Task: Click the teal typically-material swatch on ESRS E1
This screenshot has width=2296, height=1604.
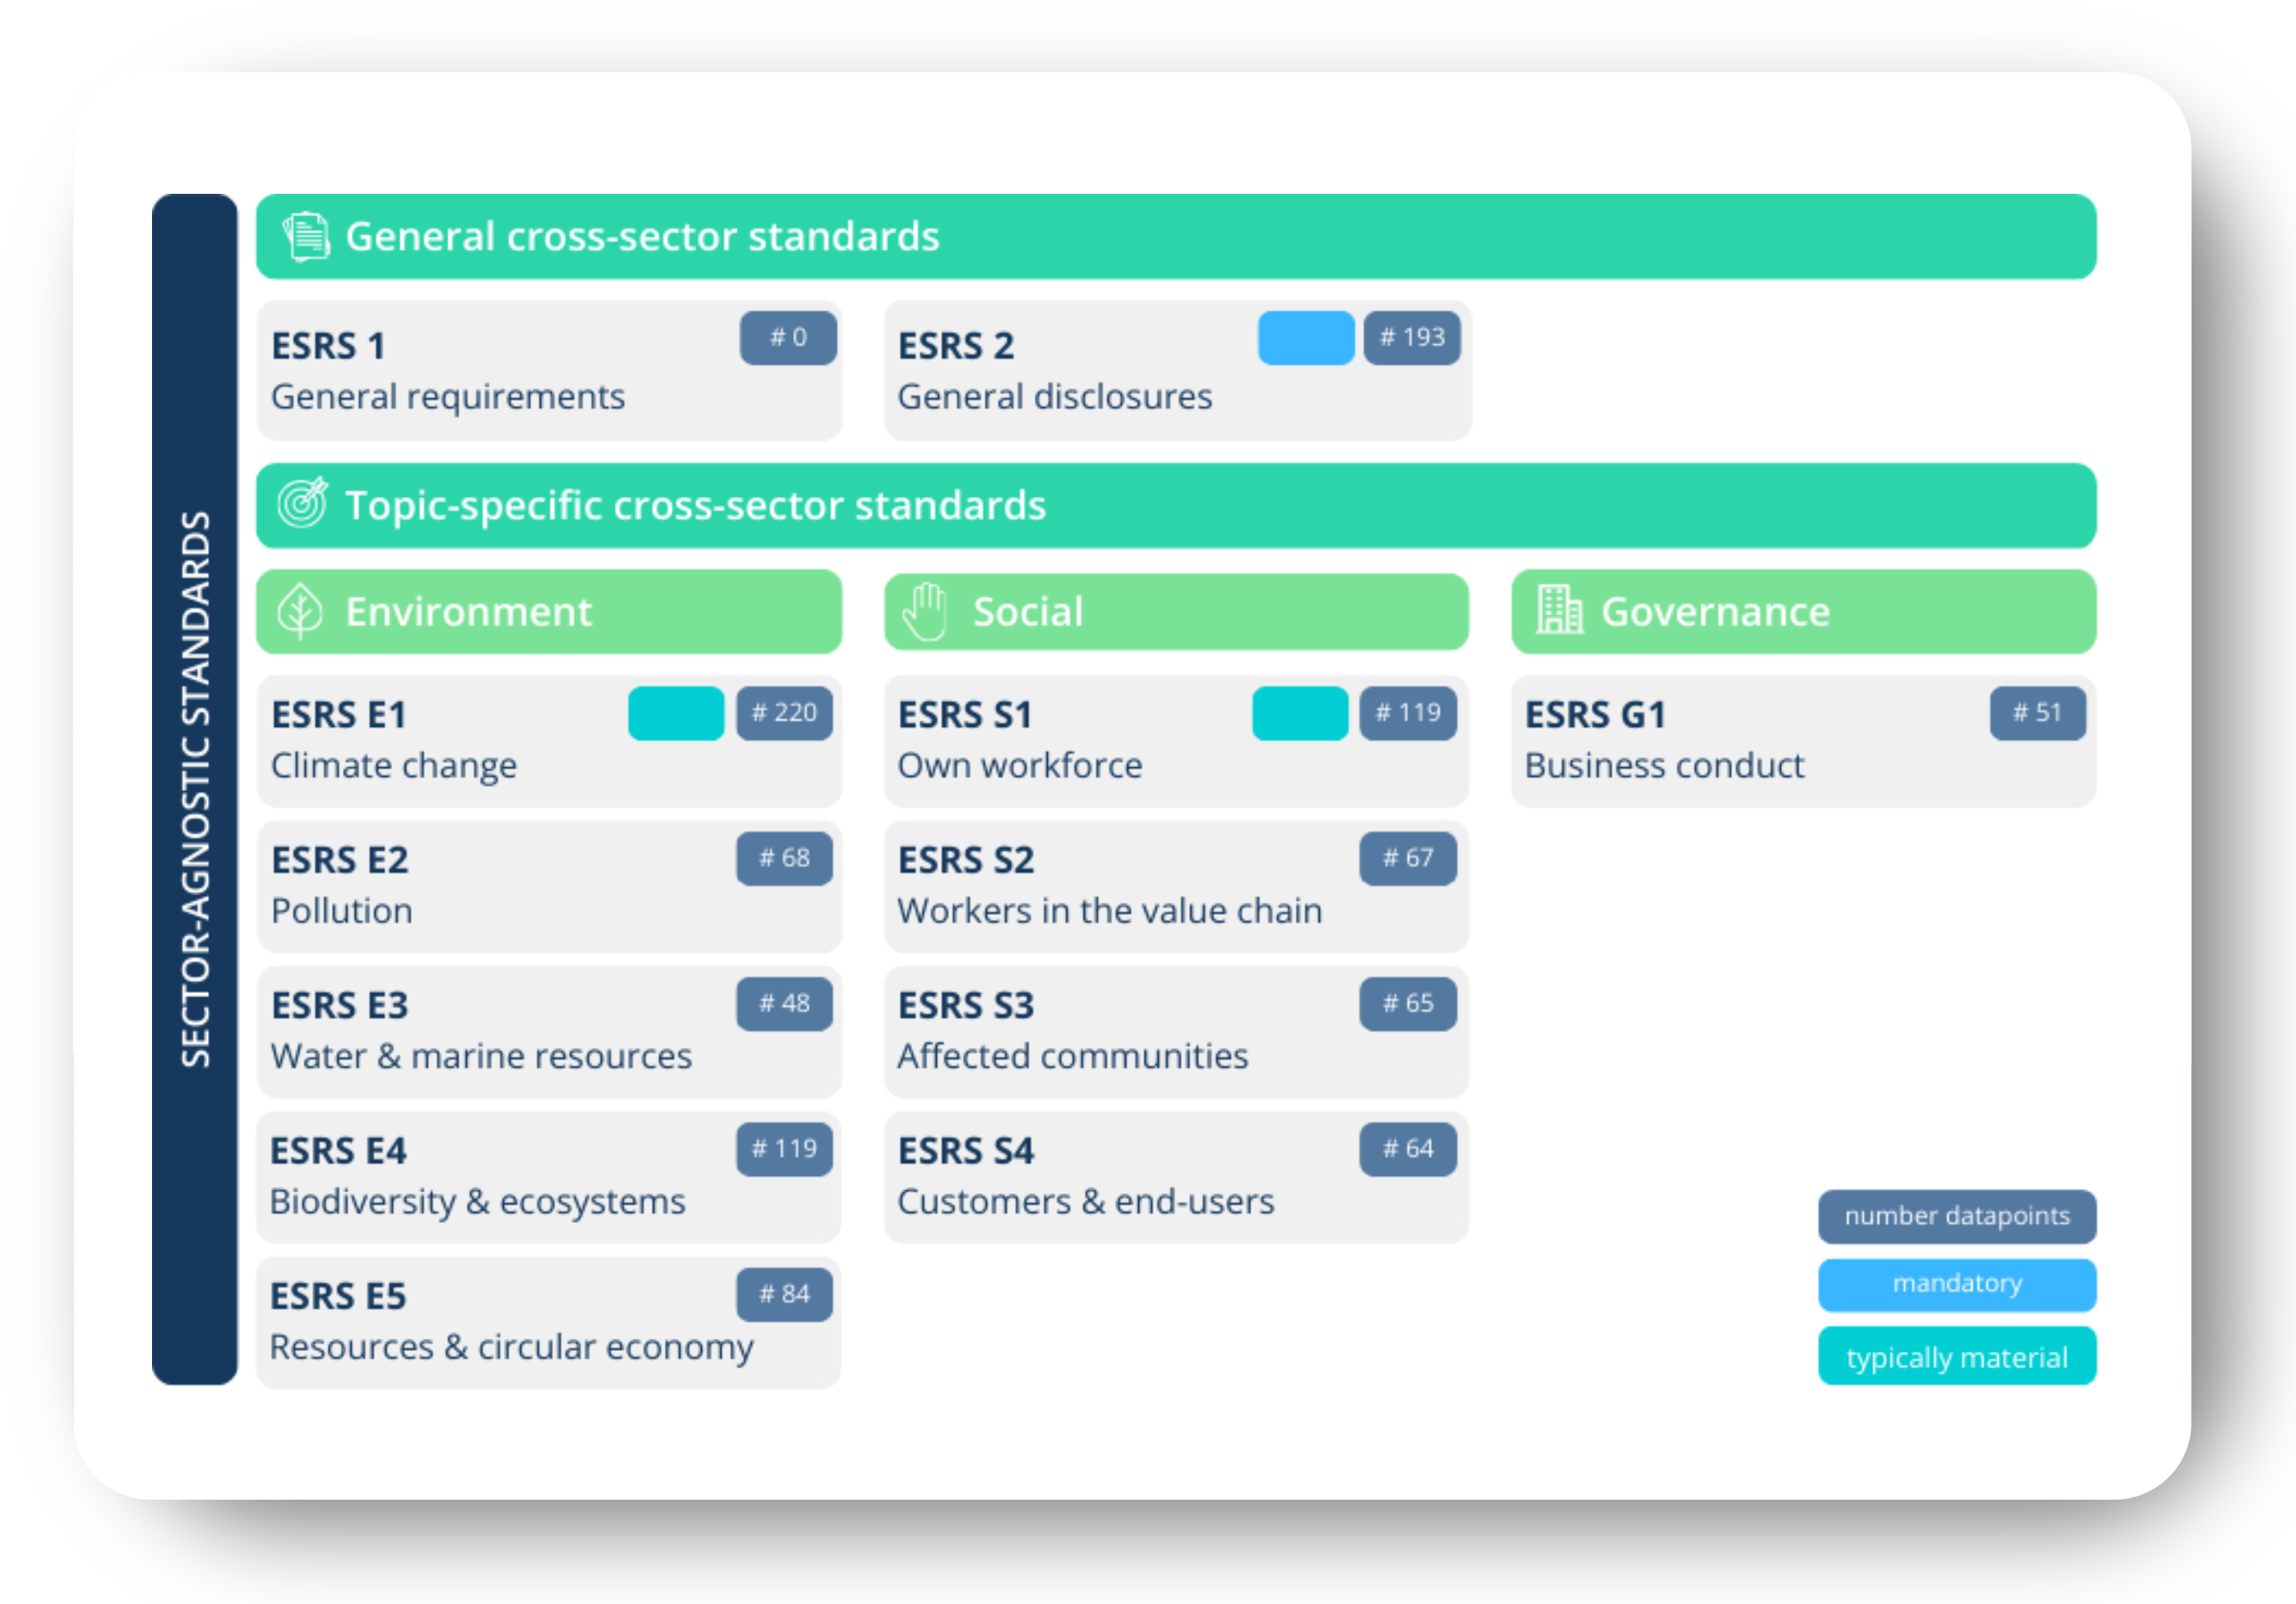Action: click(676, 713)
